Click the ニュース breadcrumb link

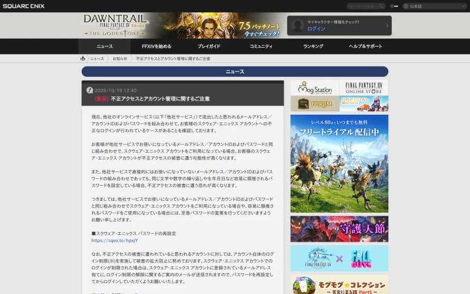[x=97, y=58]
